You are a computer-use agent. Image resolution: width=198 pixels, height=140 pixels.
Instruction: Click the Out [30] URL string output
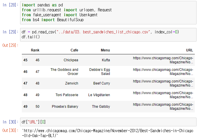(107, 133)
